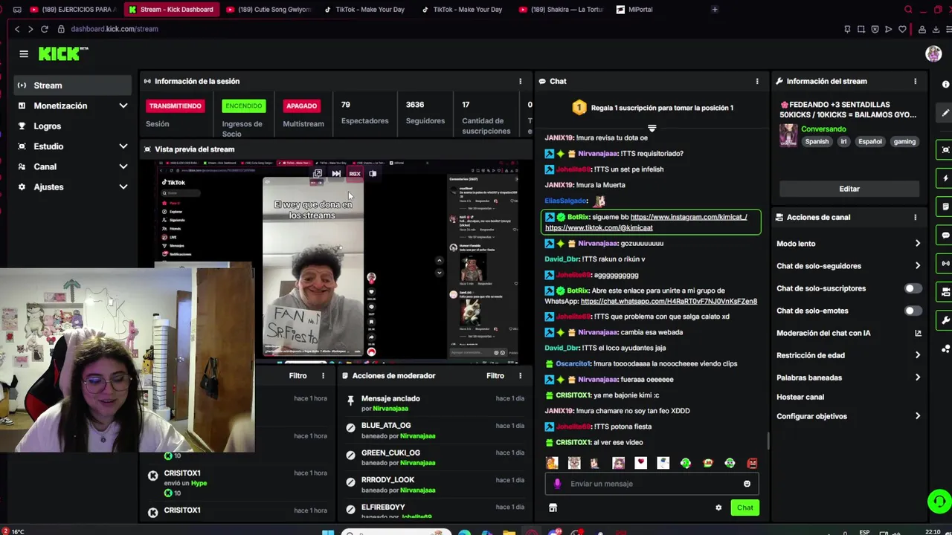Screen dimensions: 952x535
Task: Click the wrench icon in right sidebar
Action: point(945,320)
